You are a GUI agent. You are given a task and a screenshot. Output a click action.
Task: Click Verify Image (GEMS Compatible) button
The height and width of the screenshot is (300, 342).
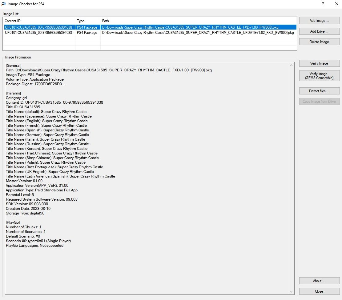319,76
